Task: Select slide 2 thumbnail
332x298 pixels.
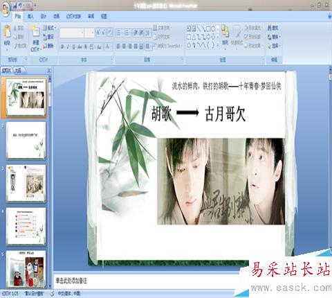Action: point(26,140)
